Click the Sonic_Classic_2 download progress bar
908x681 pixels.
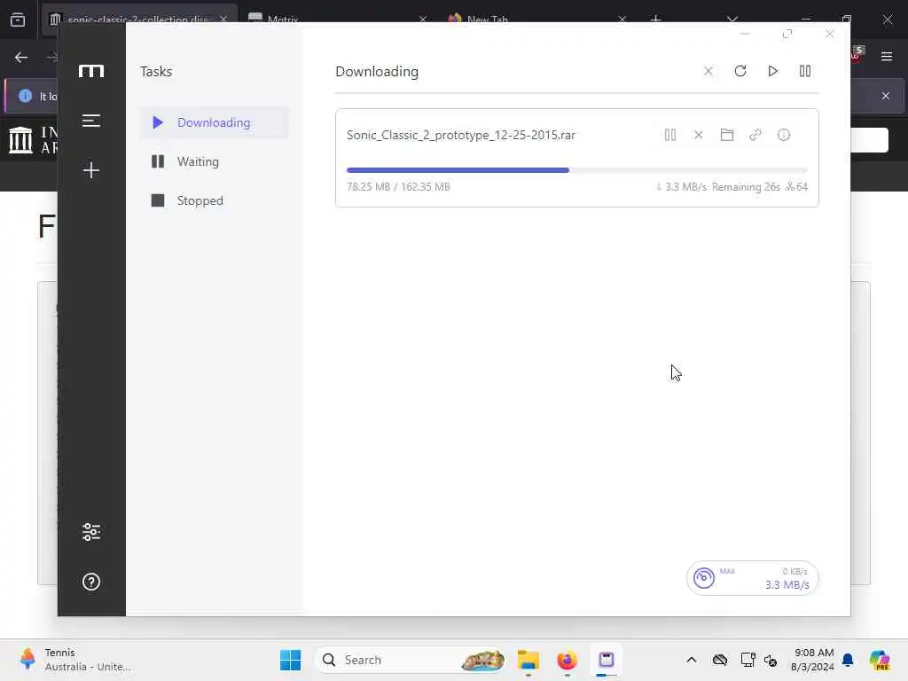point(576,170)
